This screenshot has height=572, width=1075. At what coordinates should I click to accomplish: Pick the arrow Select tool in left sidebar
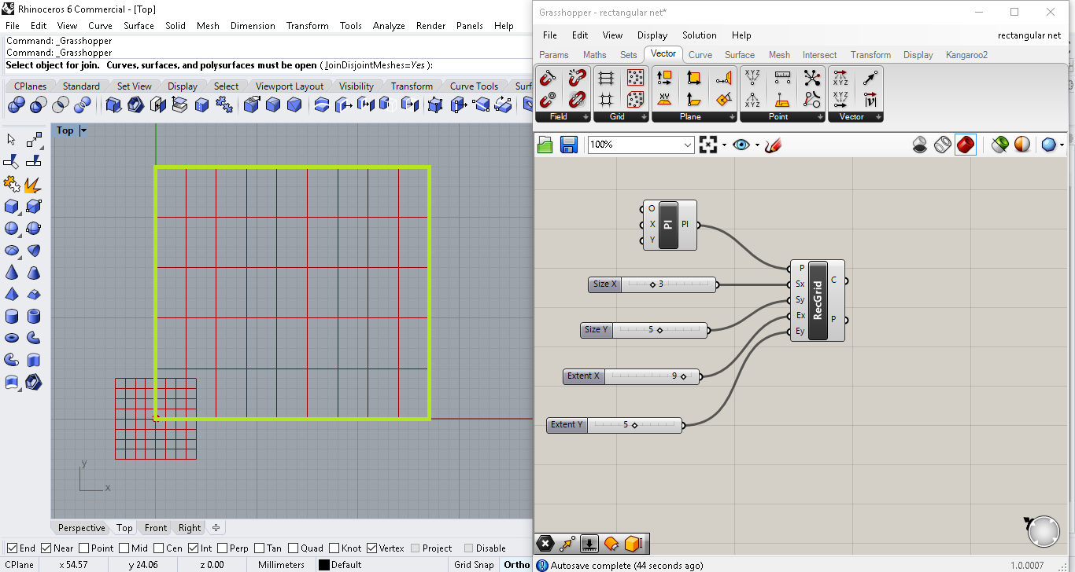coord(12,140)
